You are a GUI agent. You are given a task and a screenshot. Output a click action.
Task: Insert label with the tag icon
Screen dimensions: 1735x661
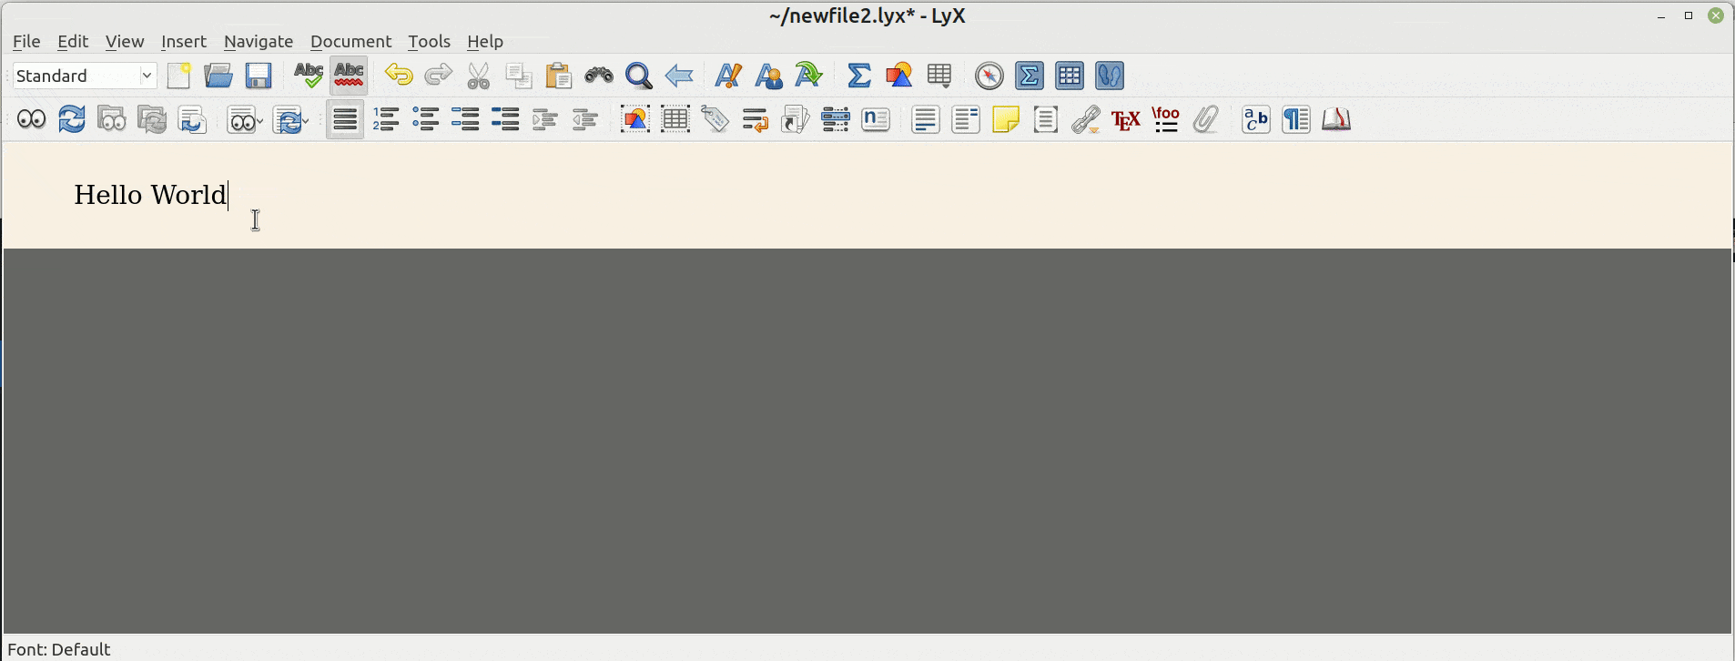pyautogui.click(x=715, y=119)
